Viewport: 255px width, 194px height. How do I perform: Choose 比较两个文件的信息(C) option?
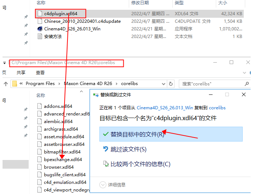pos(140,164)
